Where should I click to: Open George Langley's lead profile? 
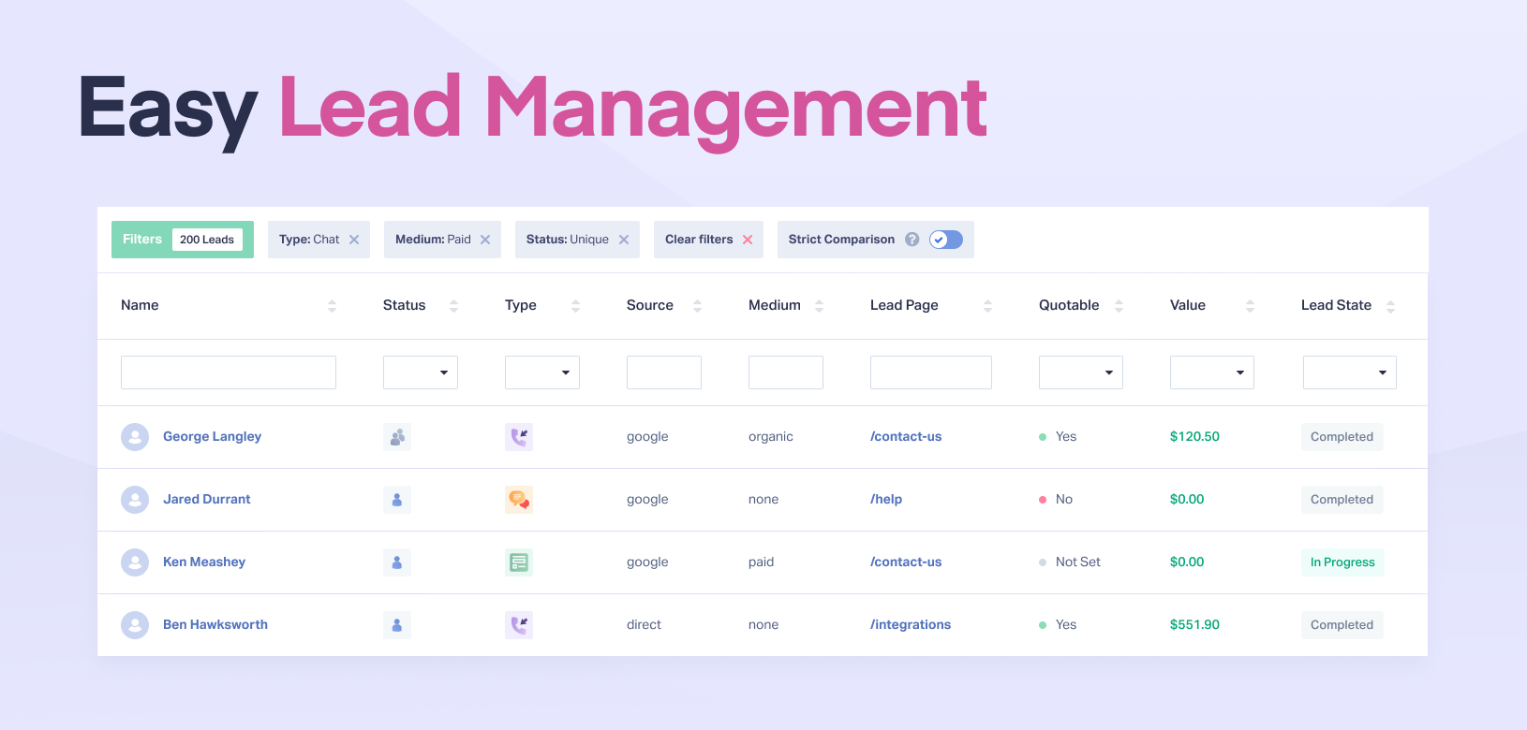point(212,436)
